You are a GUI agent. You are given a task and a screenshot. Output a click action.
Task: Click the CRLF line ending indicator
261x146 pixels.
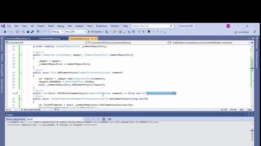(250, 109)
